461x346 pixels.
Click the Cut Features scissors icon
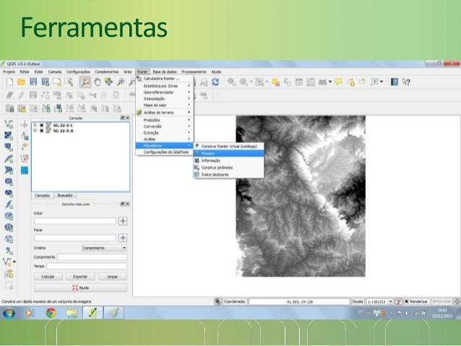[x=92, y=95]
